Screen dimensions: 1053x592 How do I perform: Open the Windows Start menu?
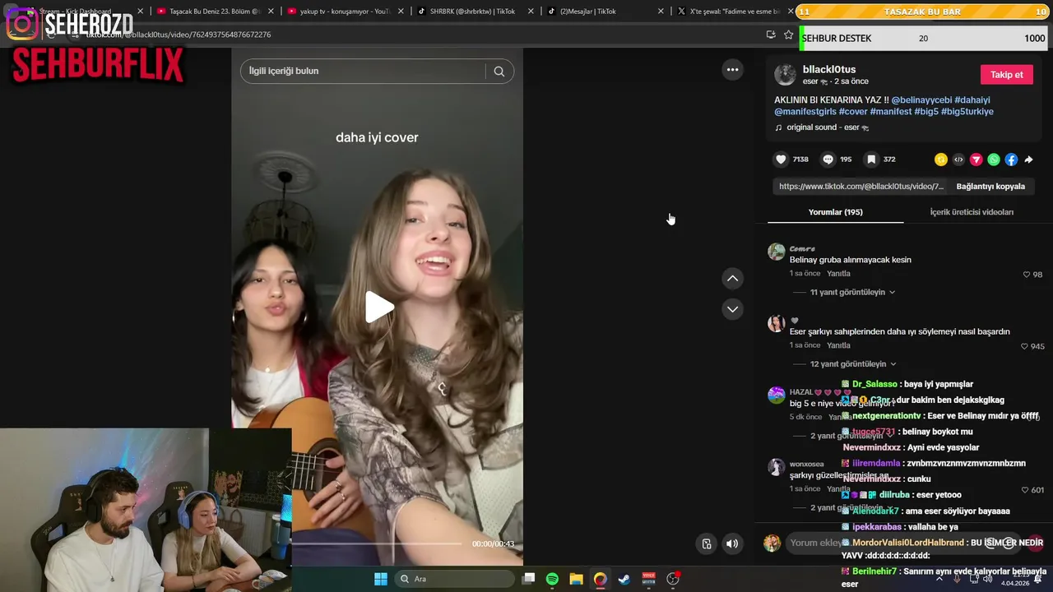pos(381,579)
